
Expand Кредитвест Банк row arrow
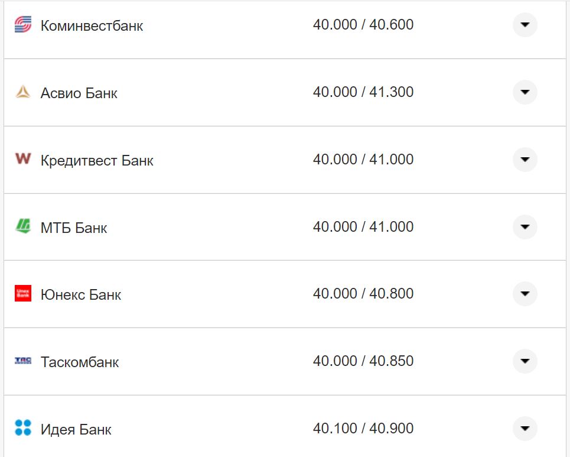[525, 160]
